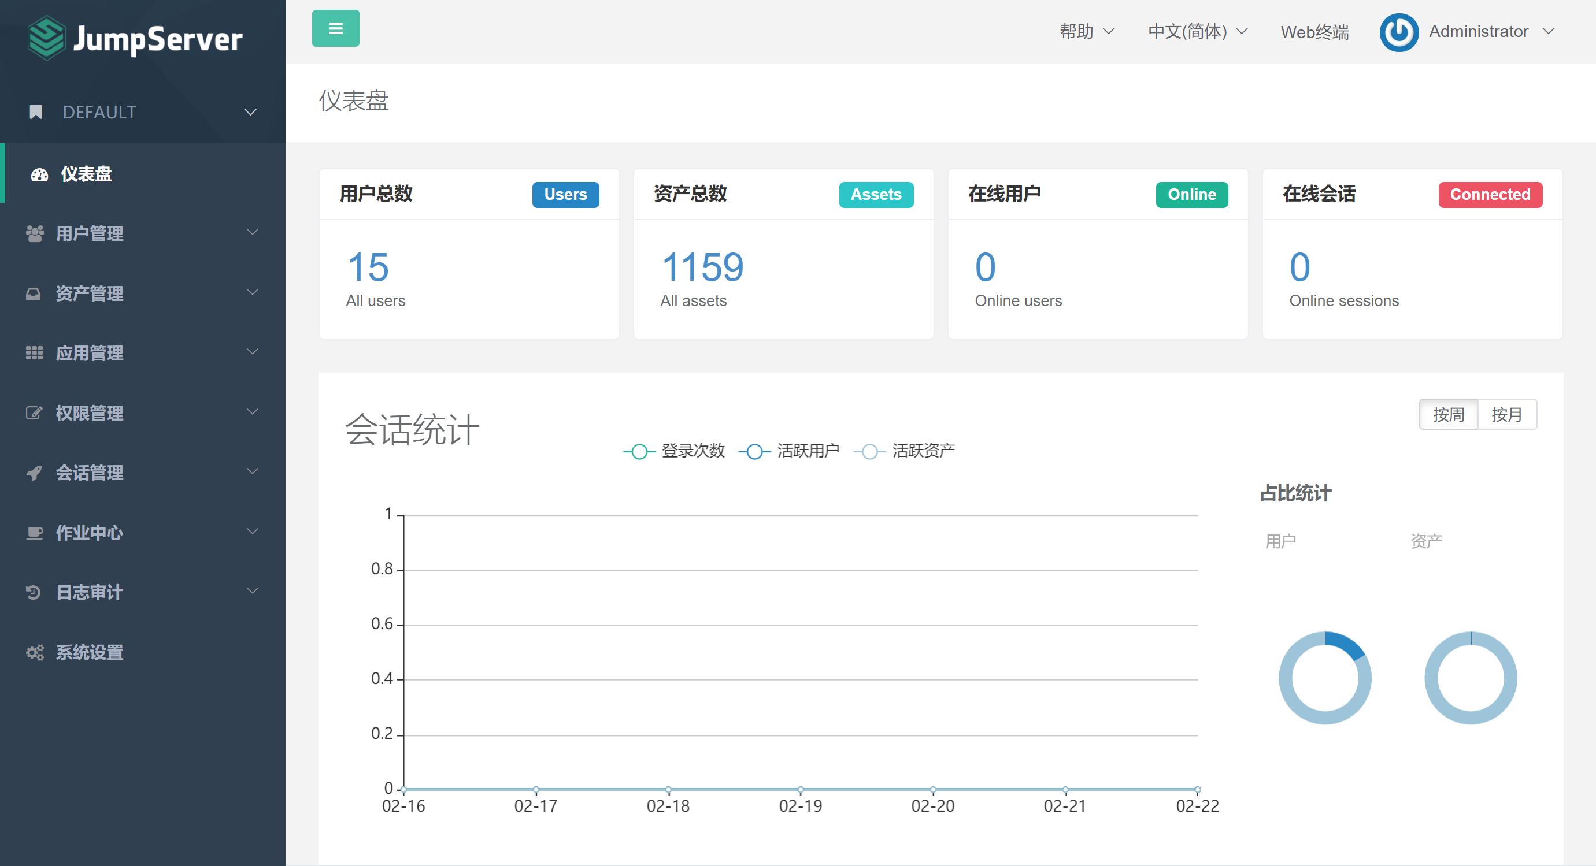This screenshot has height=866, width=1596.
Task: Expand the Administrator account menu
Action: (1490, 32)
